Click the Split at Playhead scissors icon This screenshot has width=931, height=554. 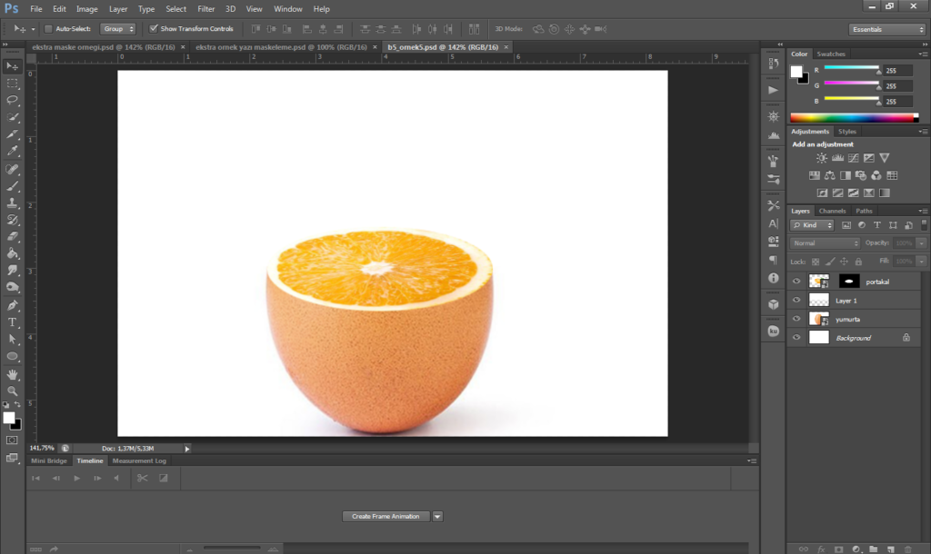click(142, 478)
